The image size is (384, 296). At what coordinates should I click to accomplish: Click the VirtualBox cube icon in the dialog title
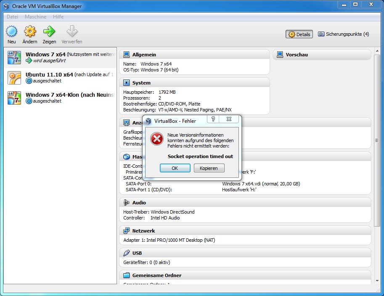tap(148, 121)
